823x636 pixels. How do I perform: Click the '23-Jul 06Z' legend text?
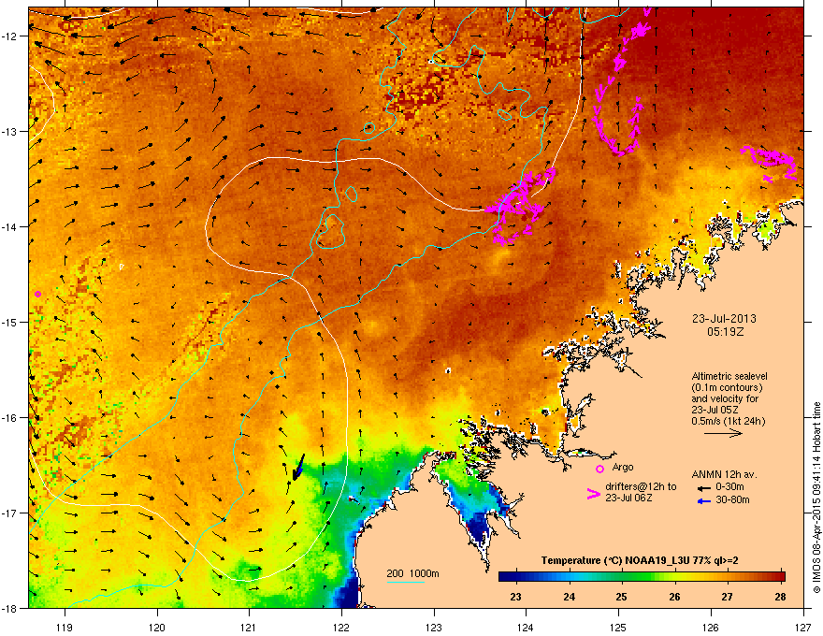tap(628, 498)
